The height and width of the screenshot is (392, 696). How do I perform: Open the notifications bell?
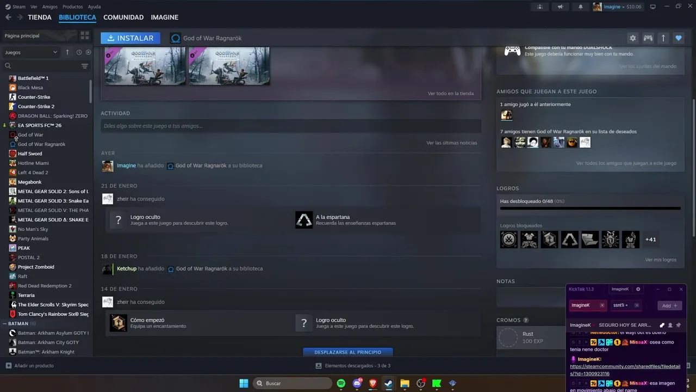pyautogui.click(x=580, y=7)
